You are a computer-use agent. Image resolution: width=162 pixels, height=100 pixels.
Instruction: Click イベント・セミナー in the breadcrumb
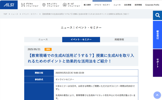point(30,14)
